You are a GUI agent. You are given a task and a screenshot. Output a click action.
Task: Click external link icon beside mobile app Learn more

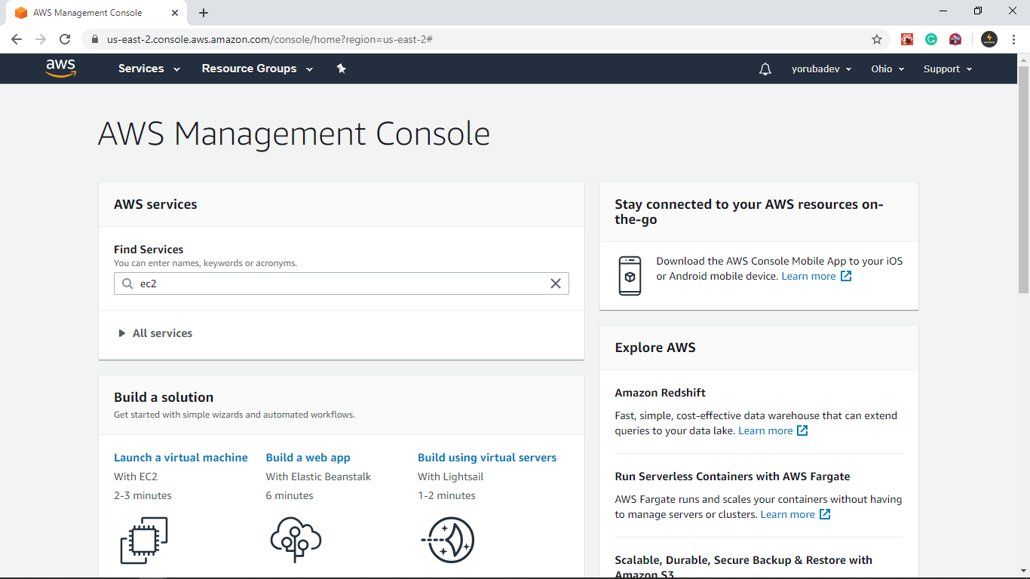[x=846, y=276]
